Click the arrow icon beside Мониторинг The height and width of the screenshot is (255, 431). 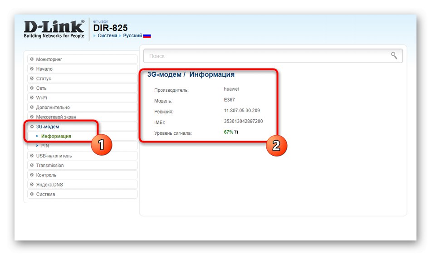point(32,59)
